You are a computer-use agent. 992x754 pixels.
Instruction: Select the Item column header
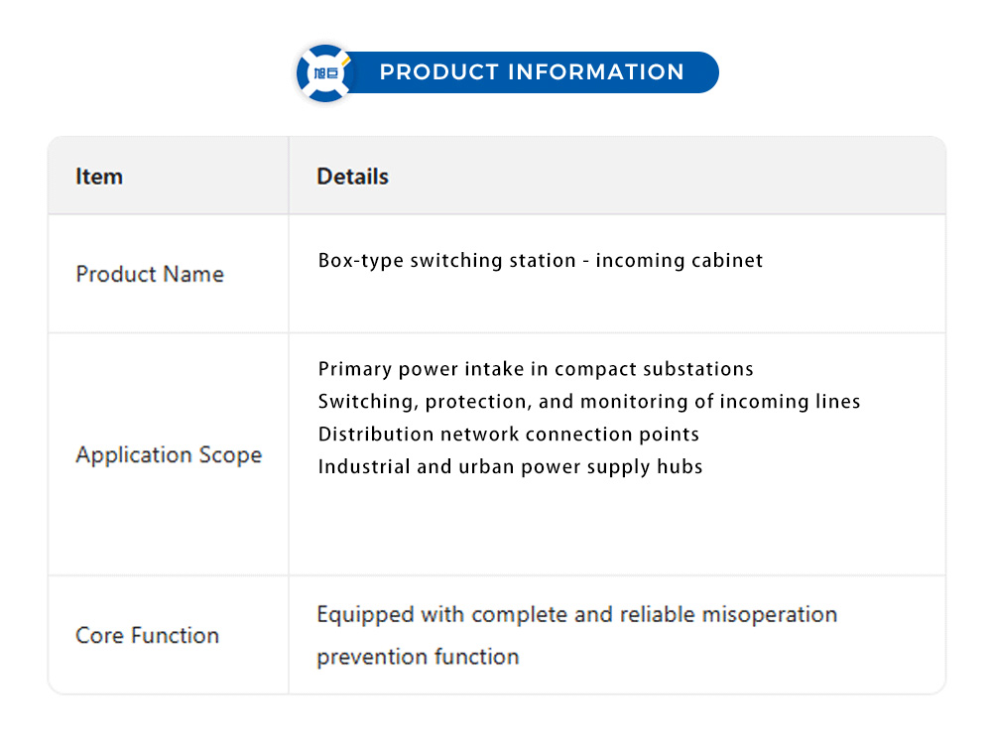99,177
